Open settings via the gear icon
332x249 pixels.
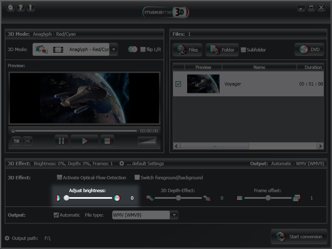click(x=10, y=7)
